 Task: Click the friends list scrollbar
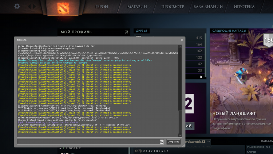(205, 55)
